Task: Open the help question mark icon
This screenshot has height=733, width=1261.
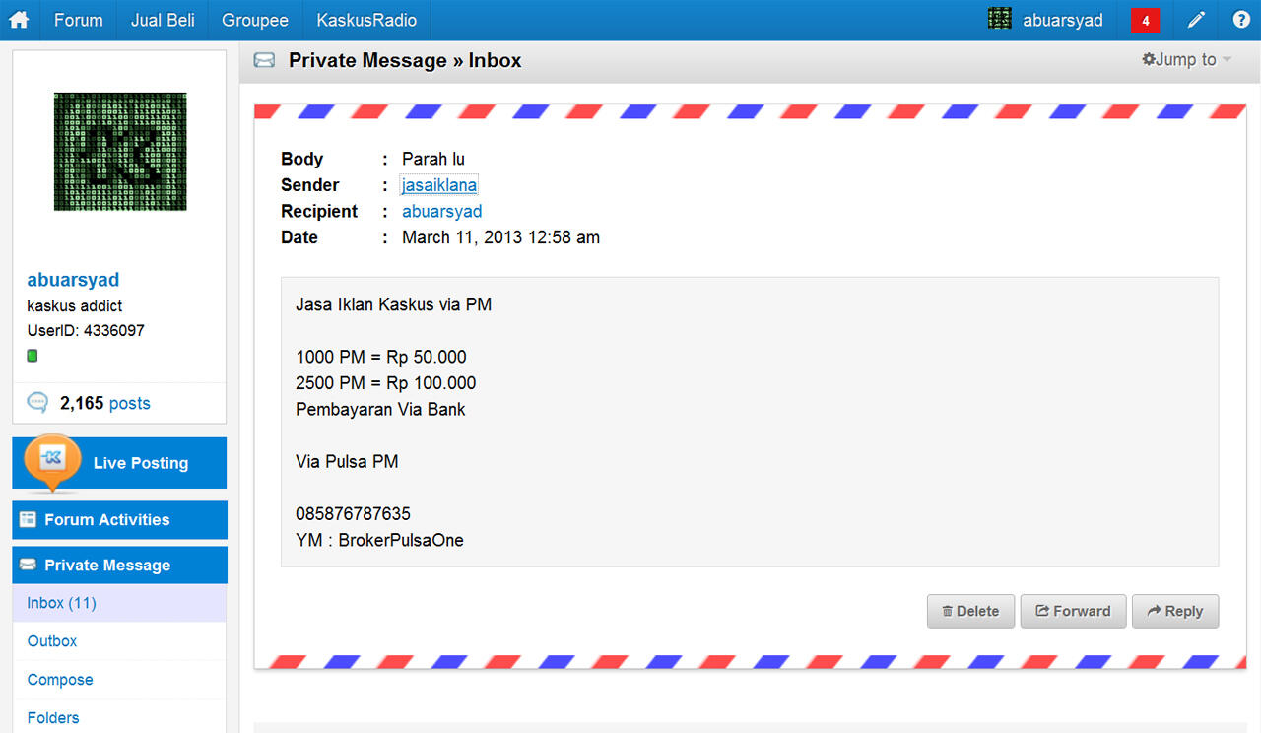Action: click(x=1241, y=20)
